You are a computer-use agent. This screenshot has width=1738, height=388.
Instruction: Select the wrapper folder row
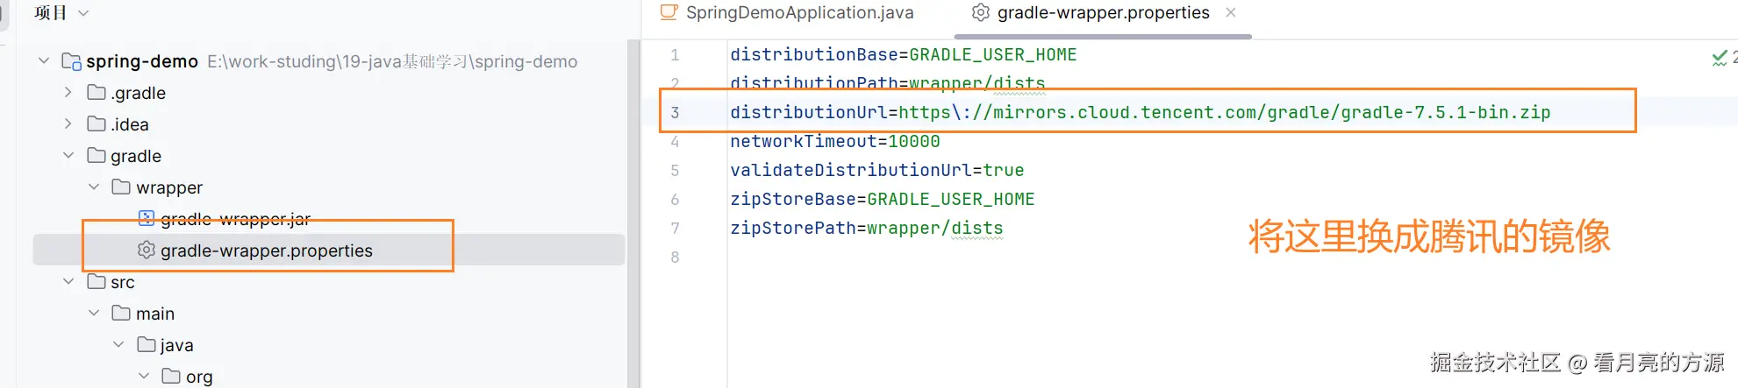(x=329, y=187)
